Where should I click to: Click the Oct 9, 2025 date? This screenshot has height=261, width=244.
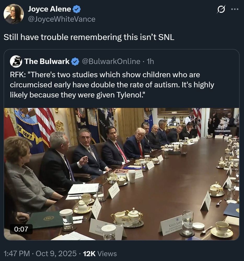pyautogui.click(x=56, y=253)
